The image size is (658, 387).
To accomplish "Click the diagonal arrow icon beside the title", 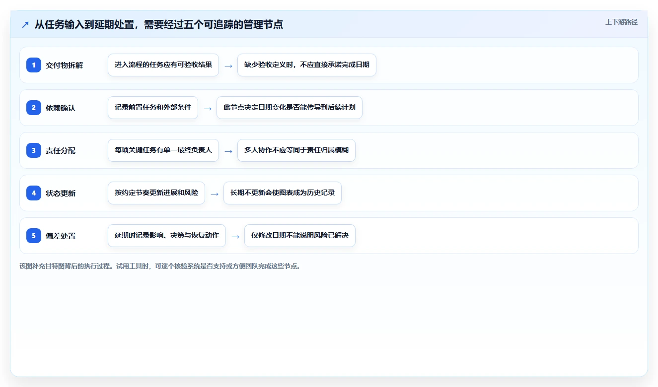I will point(25,24).
